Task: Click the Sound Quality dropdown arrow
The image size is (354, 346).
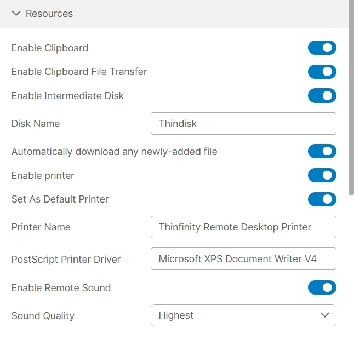Action: coord(324,315)
